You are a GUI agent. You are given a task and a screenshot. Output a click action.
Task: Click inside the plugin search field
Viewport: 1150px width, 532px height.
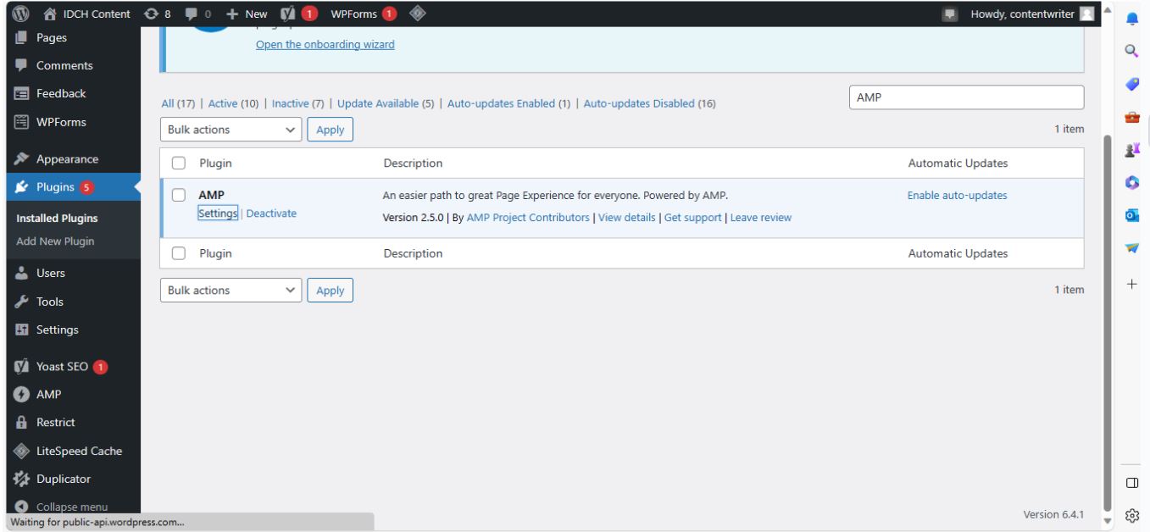(x=964, y=97)
